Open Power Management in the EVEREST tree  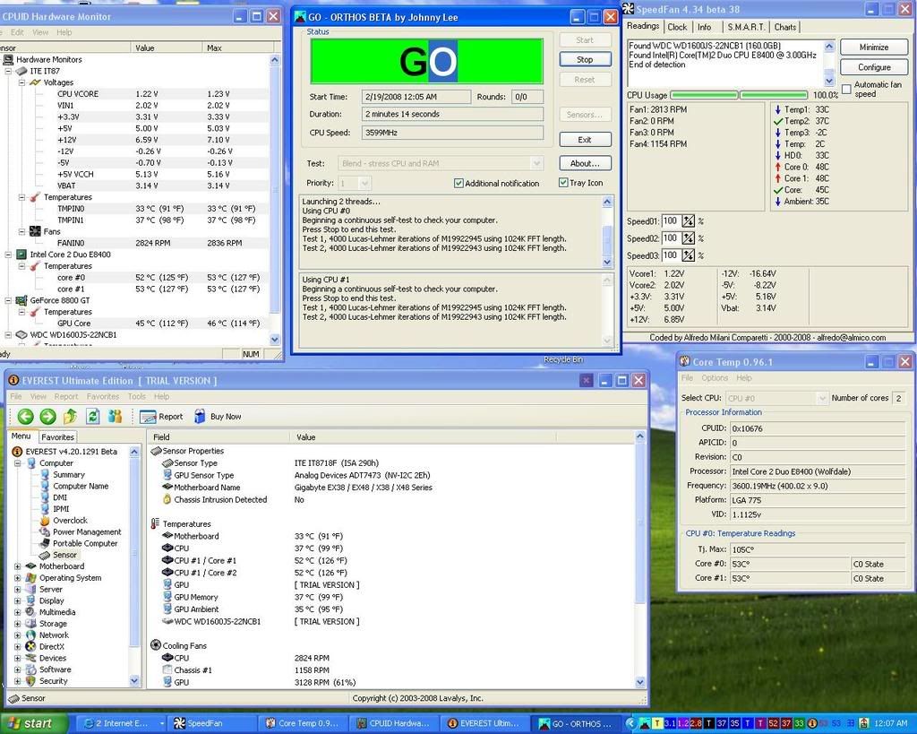point(86,532)
